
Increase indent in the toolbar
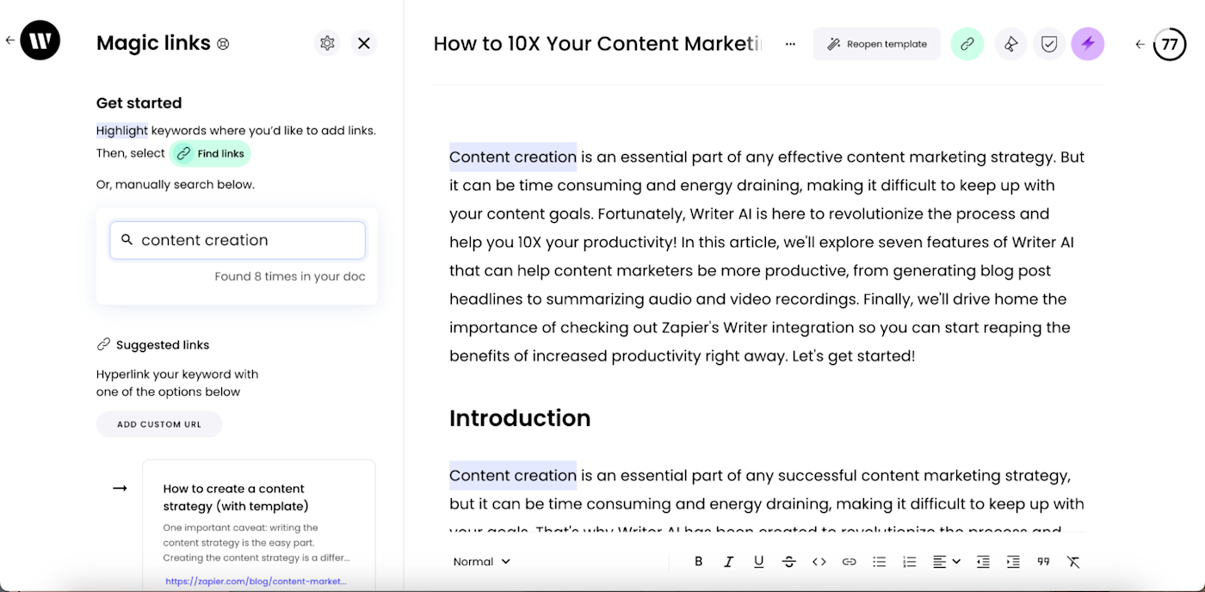click(1013, 562)
